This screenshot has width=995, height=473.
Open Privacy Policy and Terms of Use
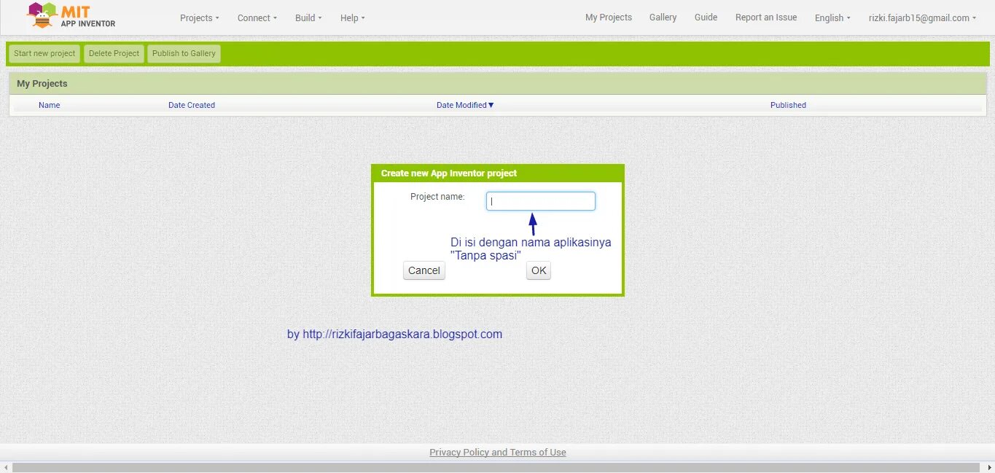click(x=498, y=453)
